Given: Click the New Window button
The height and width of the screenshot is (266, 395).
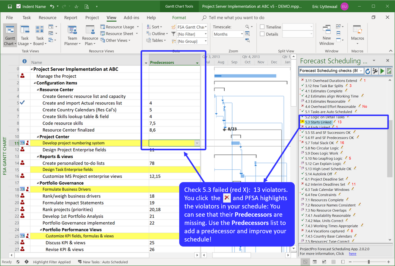Looking at the screenshot, I should tap(326, 35).
